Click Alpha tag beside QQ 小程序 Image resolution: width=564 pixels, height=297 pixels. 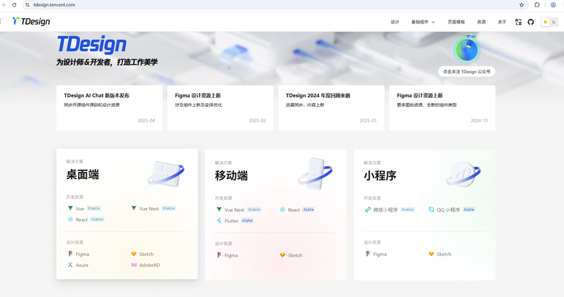pos(469,209)
